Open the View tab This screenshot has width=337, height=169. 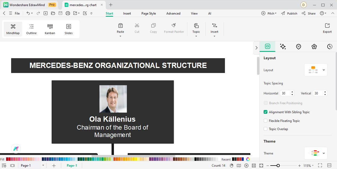[194, 13]
